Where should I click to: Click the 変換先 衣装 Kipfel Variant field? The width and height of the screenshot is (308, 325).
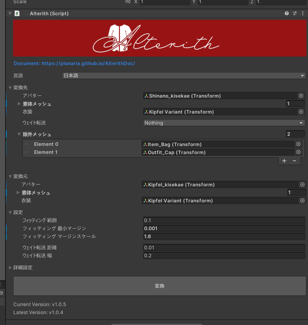point(220,112)
